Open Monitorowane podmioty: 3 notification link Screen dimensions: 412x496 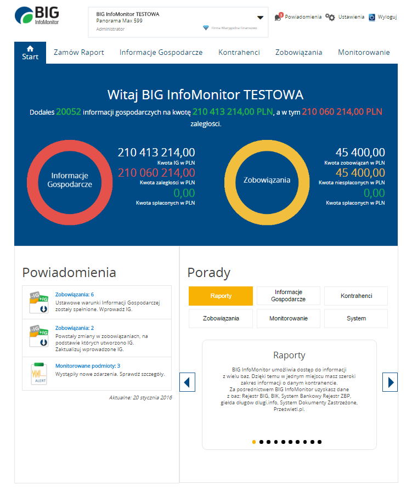coord(88,366)
